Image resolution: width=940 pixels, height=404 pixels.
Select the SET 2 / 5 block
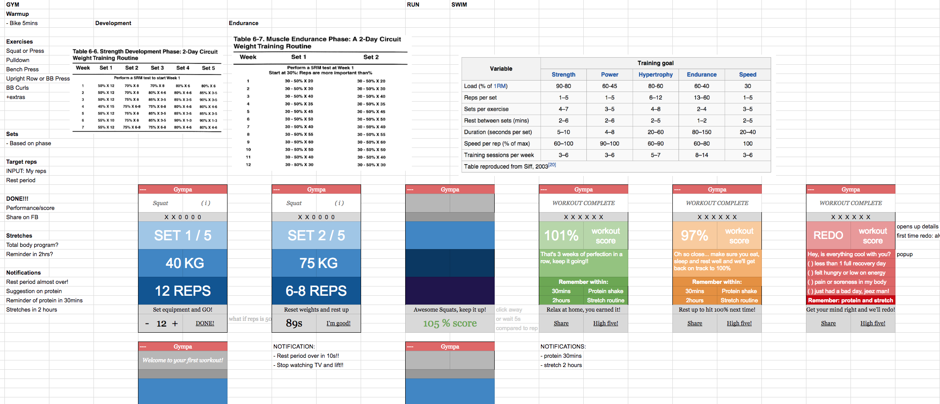click(316, 235)
